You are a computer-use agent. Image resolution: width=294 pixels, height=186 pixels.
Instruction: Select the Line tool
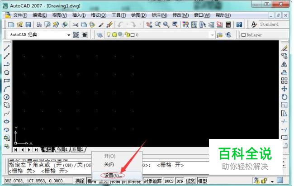pyautogui.click(x=7, y=48)
